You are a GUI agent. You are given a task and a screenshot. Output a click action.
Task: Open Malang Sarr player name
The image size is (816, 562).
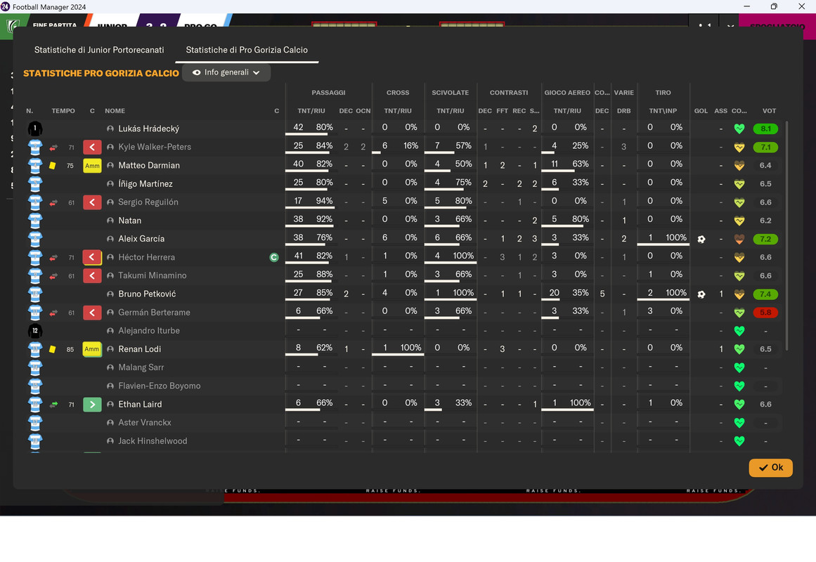click(x=141, y=367)
